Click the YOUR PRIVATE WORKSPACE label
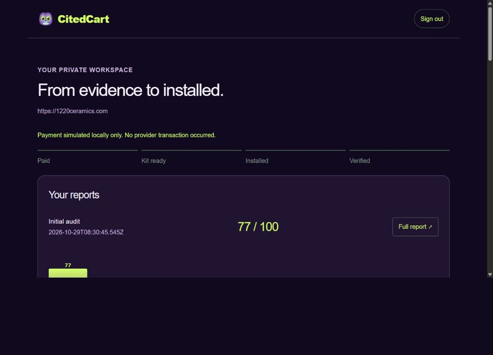The height and width of the screenshot is (355, 493). (85, 70)
